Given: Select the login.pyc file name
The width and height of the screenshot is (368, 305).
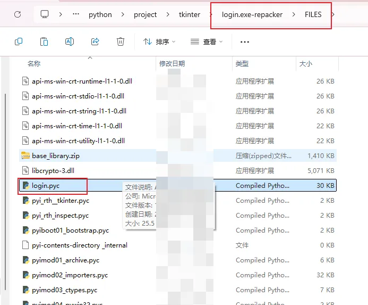Looking at the screenshot, I should [46, 186].
